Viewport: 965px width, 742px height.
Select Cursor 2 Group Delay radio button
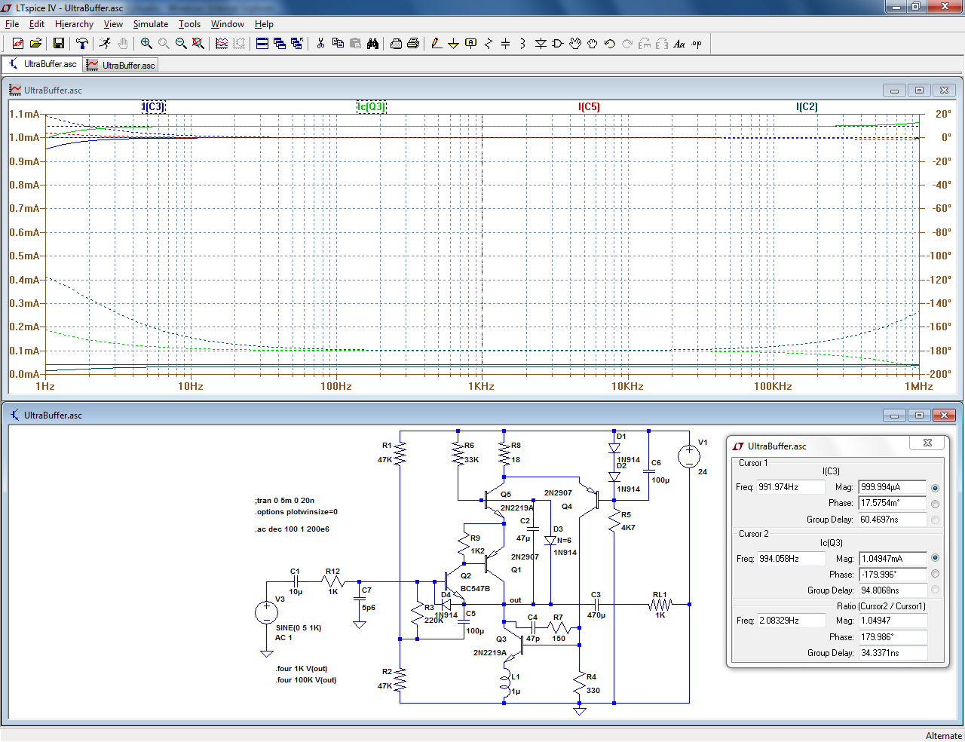click(935, 590)
